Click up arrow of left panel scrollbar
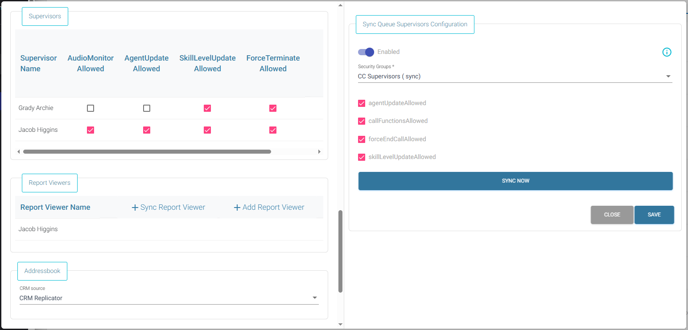The image size is (688, 330). pos(341,5)
